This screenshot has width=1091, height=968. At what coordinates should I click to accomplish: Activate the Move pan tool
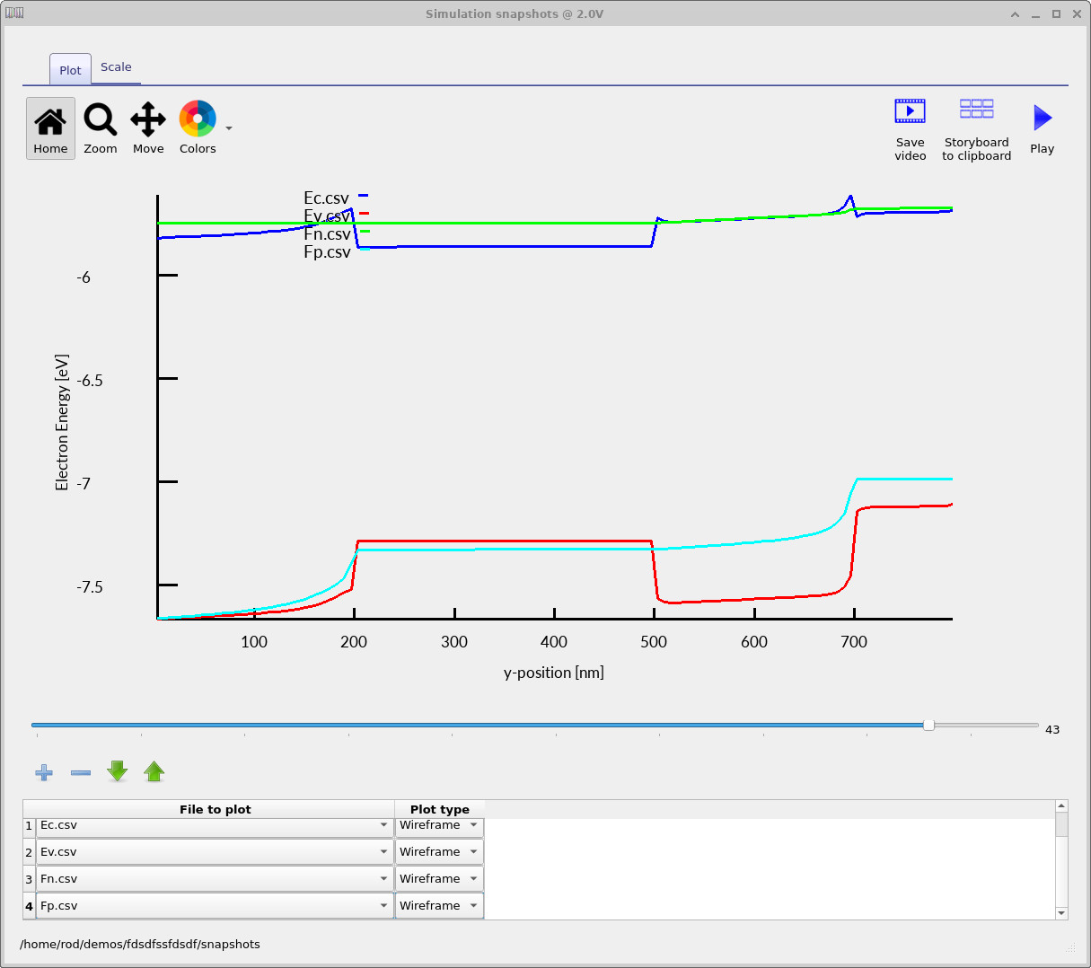tap(148, 128)
